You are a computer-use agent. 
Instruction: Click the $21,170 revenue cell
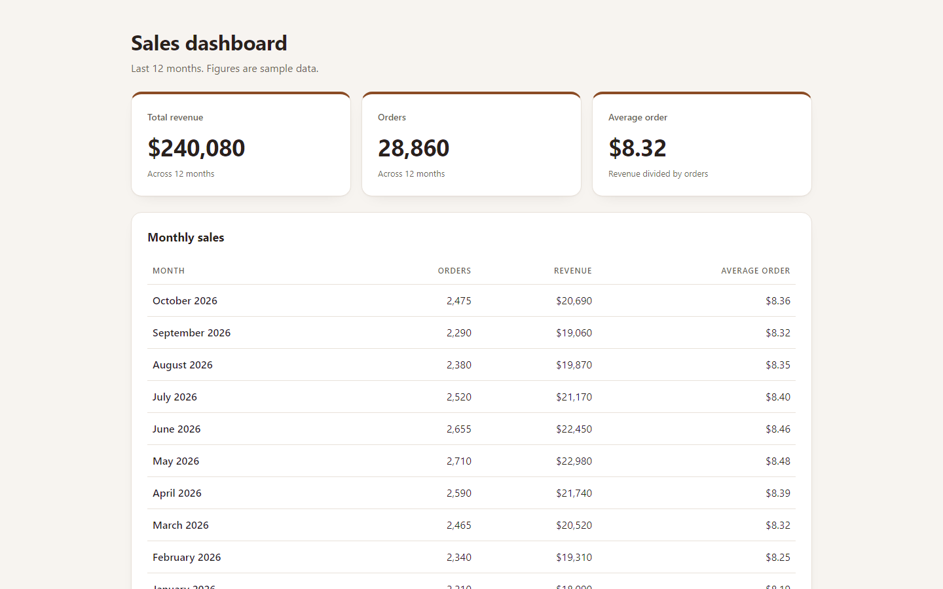[574, 397]
